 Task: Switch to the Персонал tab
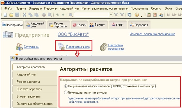(139, 25)
